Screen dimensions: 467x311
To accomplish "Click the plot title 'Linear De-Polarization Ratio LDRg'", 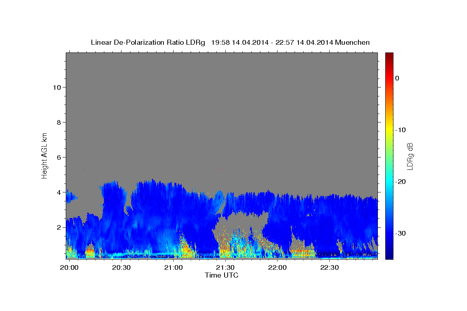I will click(148, 42).
